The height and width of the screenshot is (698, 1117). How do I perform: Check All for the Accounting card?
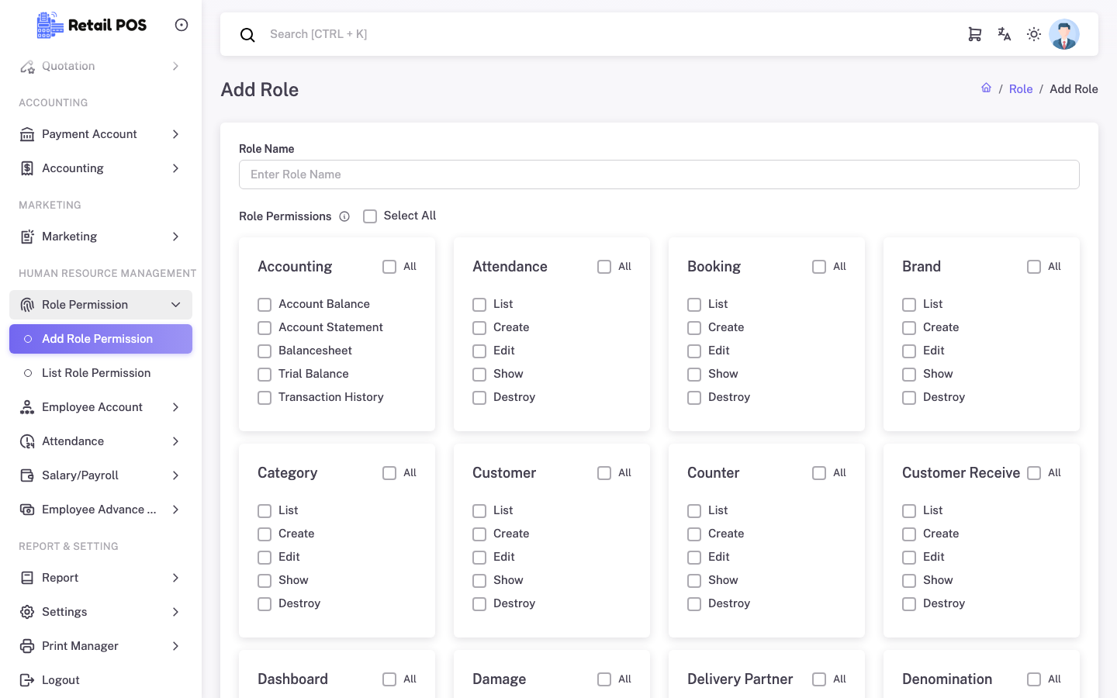(x=389, y=267)
